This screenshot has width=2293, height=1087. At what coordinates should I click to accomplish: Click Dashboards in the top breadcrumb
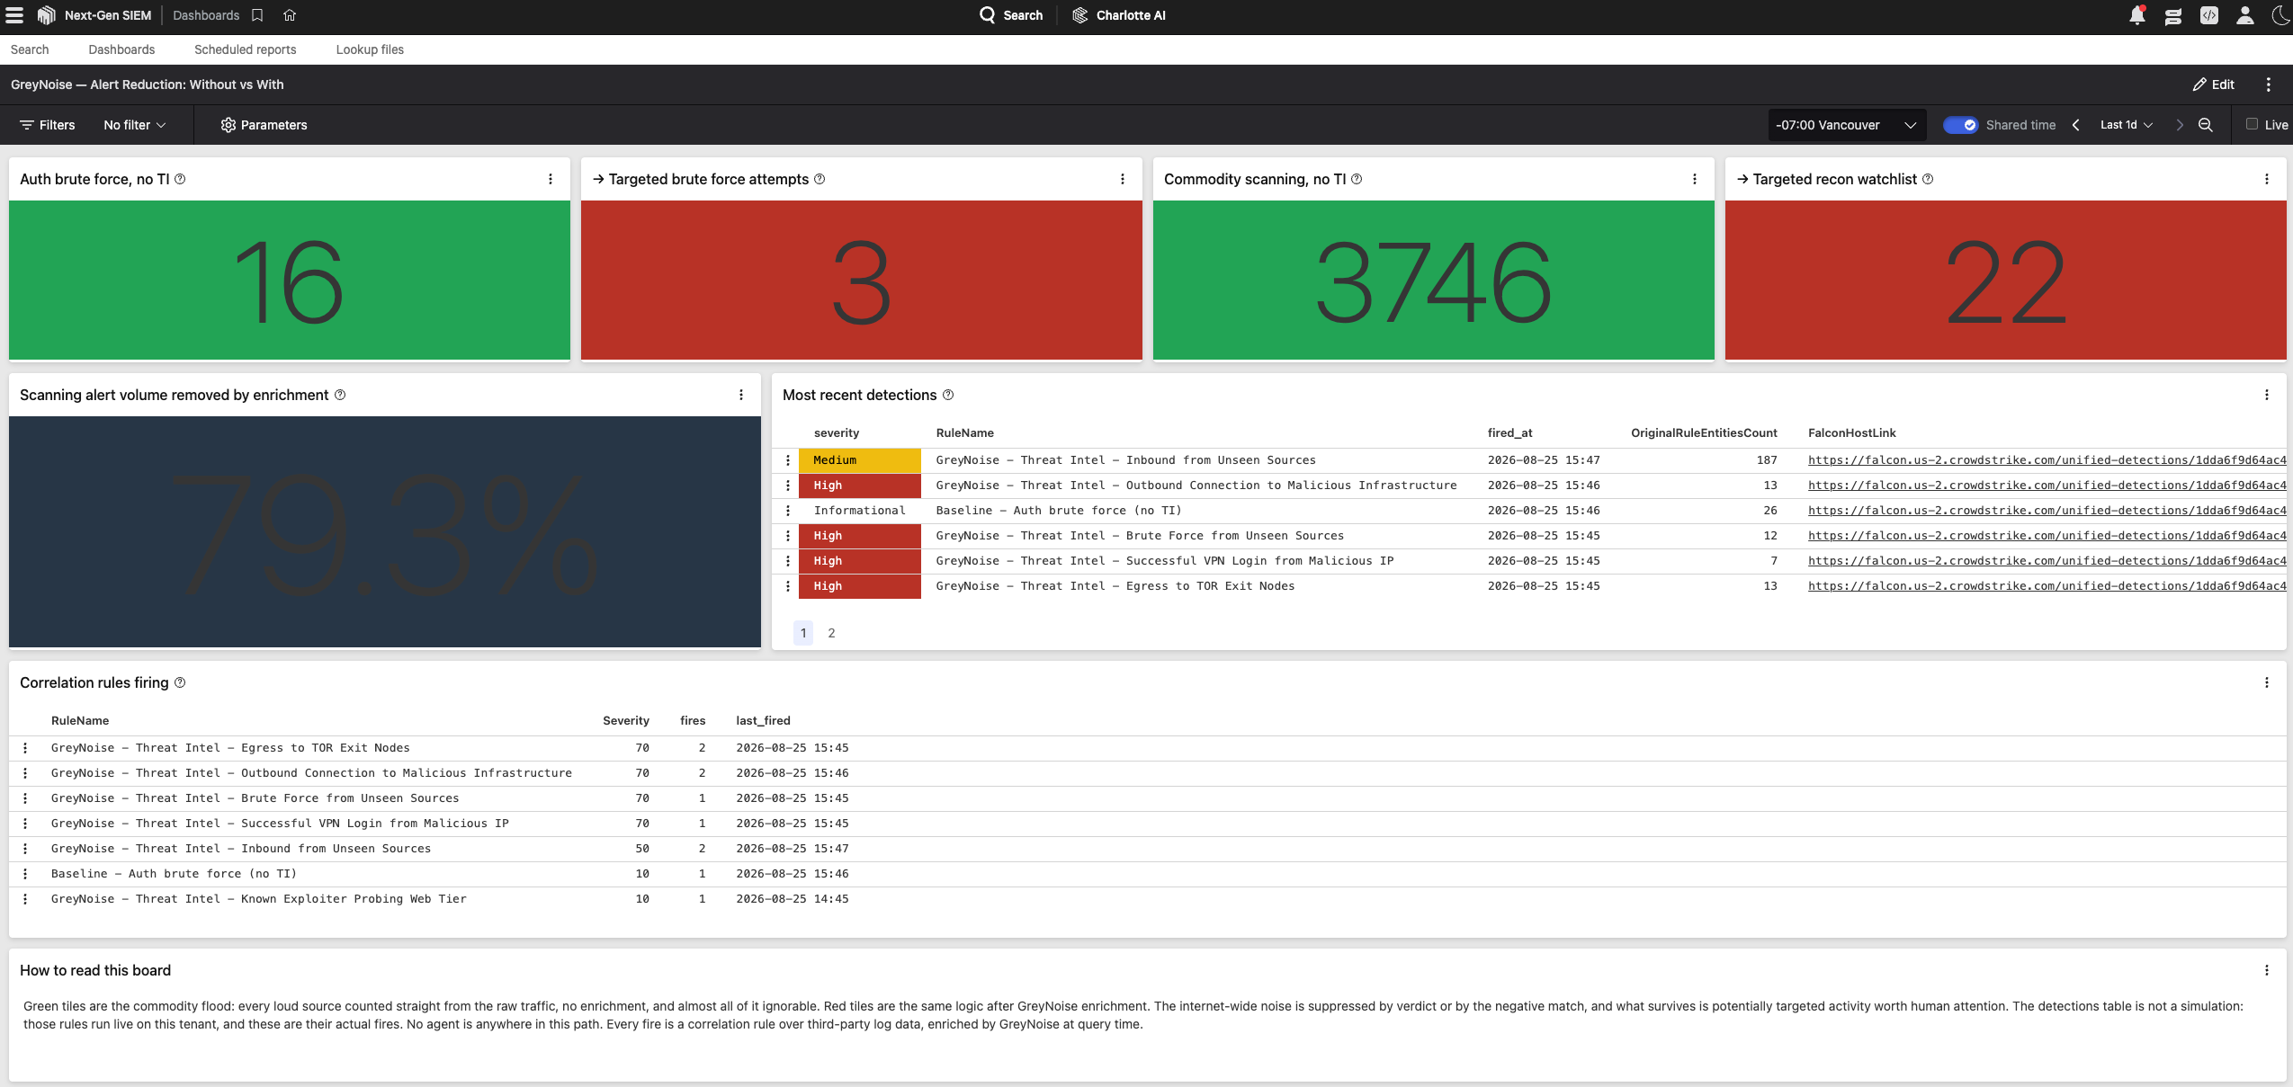(x=206, y=15)
